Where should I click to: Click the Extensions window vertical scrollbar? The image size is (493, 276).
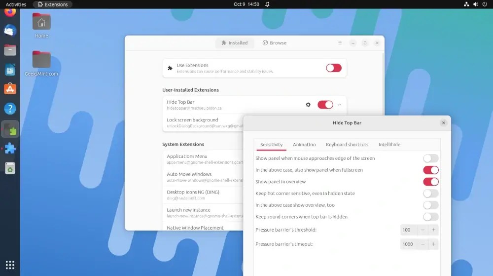tap(383, 84)
